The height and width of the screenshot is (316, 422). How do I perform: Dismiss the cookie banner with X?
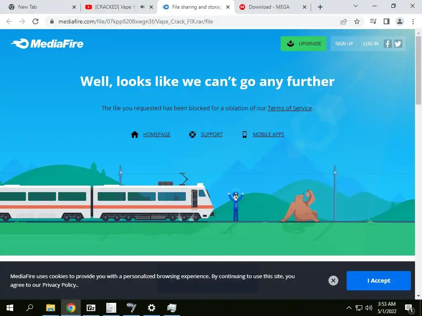pyautogui.click(x=333, y=281)
